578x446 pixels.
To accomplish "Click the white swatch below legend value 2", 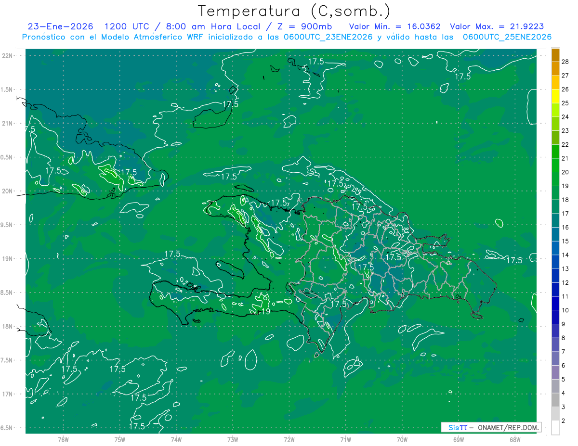I will coord(555,428).
